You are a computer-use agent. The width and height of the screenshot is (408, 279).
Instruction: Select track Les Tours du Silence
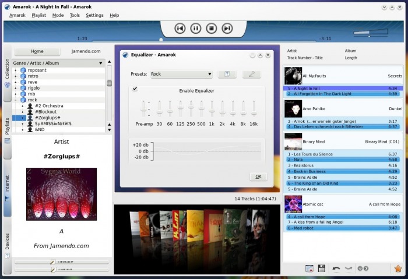(343, 154)
